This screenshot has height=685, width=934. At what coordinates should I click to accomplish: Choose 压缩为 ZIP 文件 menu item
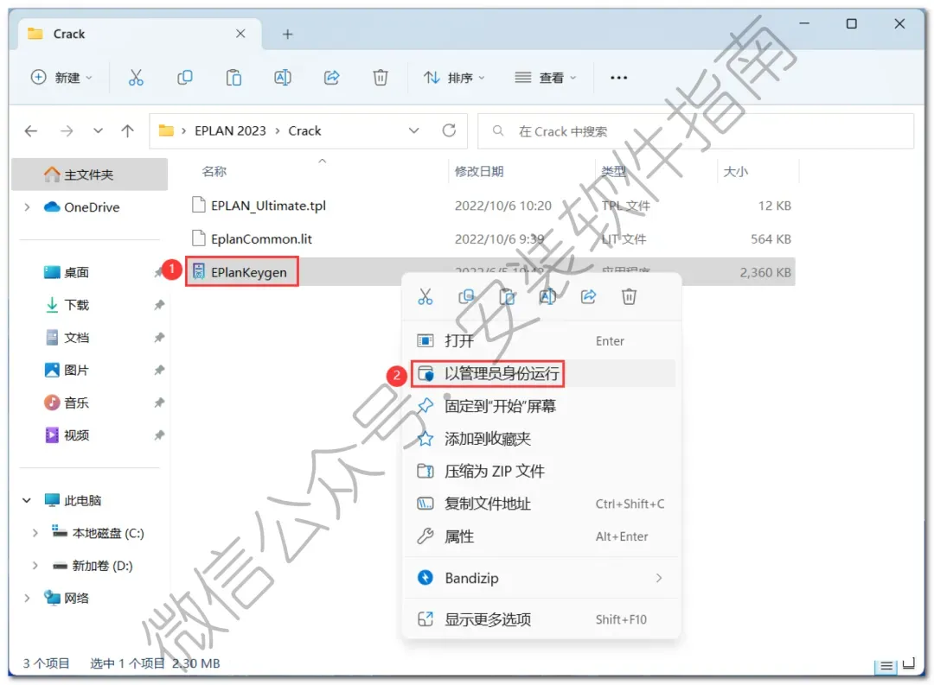click(542, 472)
